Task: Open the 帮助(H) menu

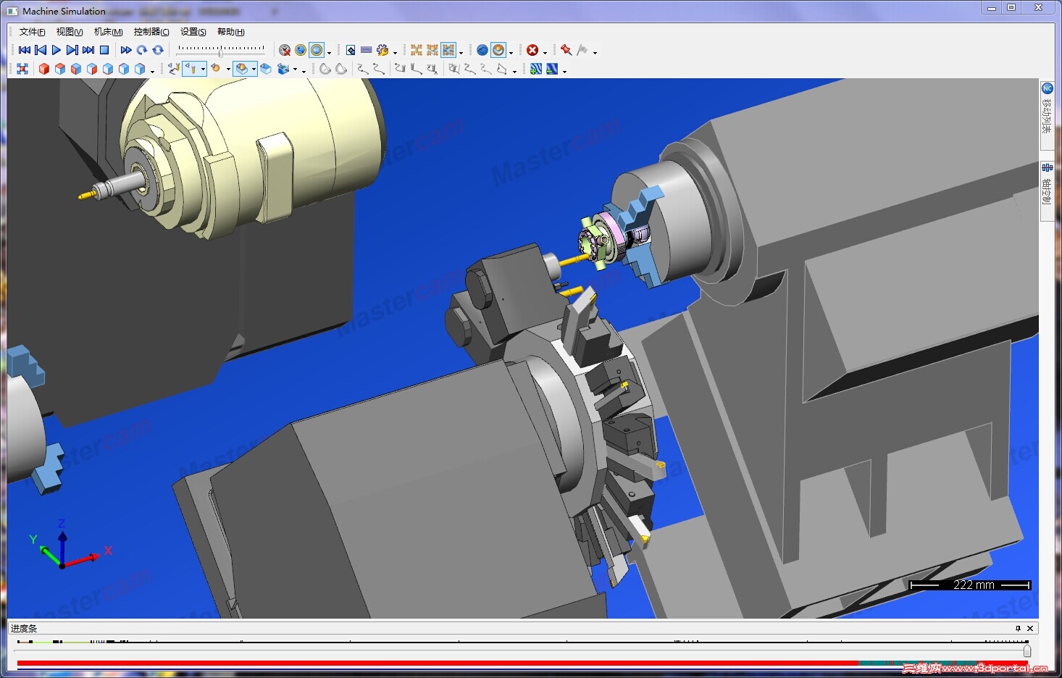Action: click(x=231, y=32)
